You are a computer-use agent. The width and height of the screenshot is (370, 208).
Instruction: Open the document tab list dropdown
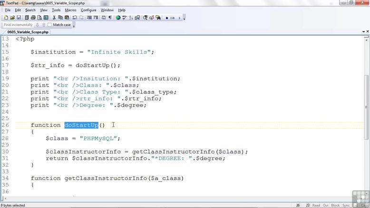tap(364, 32)
